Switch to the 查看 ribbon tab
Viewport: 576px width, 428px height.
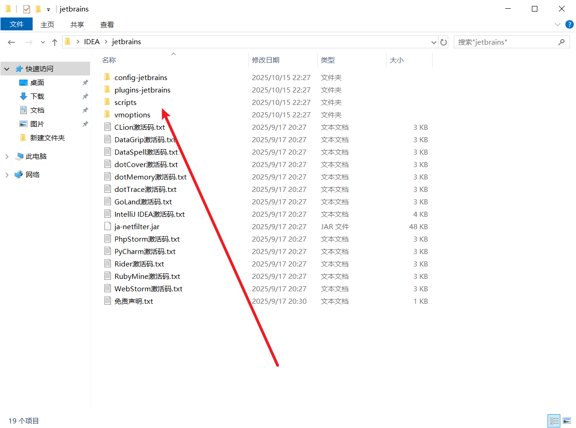click(107, 24)
